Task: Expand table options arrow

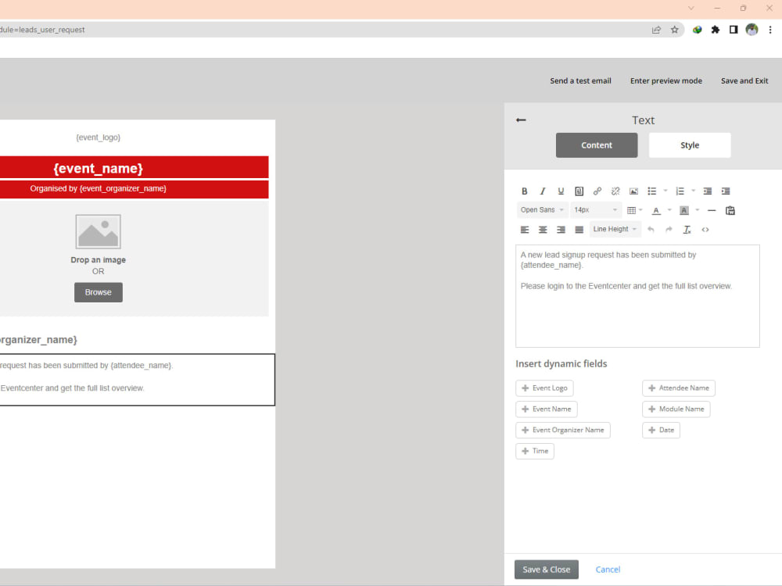Action: coord(641,210)
